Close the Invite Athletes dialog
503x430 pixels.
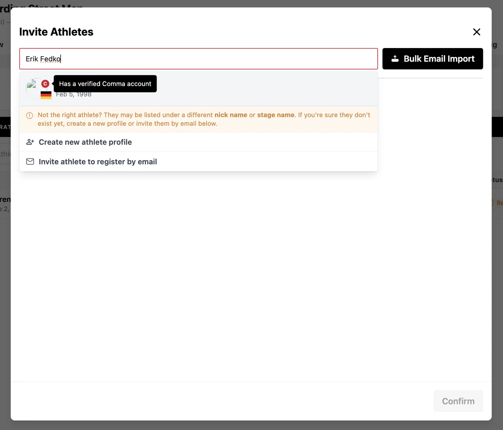coord(476,32)
